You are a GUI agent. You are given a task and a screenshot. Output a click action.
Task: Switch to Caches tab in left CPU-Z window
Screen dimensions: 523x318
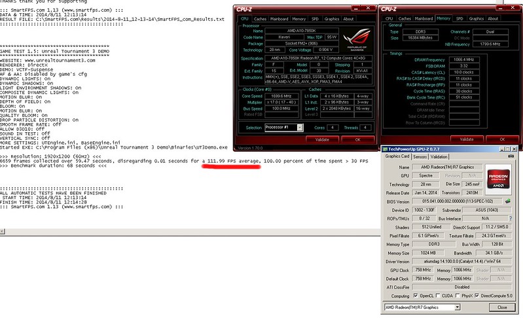[260, 19]
